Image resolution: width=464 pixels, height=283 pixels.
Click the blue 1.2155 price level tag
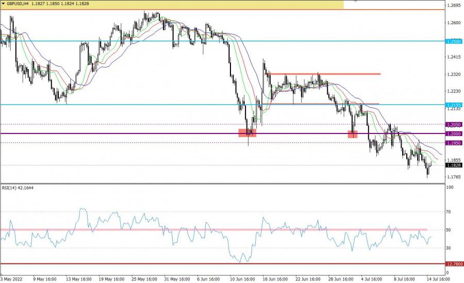point(454,105)
